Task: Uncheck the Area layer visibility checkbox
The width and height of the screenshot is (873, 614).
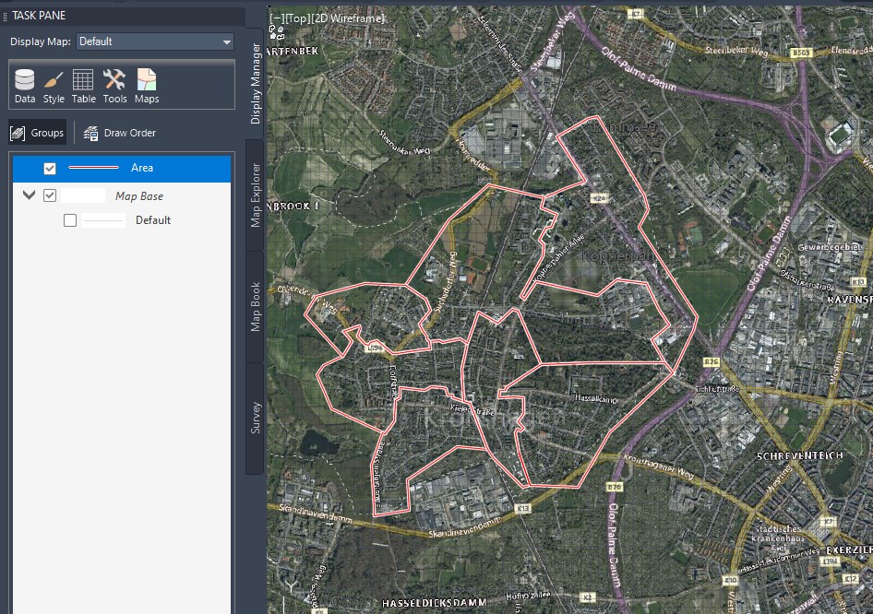Action: pyautogui.click(x=49, y=168)
